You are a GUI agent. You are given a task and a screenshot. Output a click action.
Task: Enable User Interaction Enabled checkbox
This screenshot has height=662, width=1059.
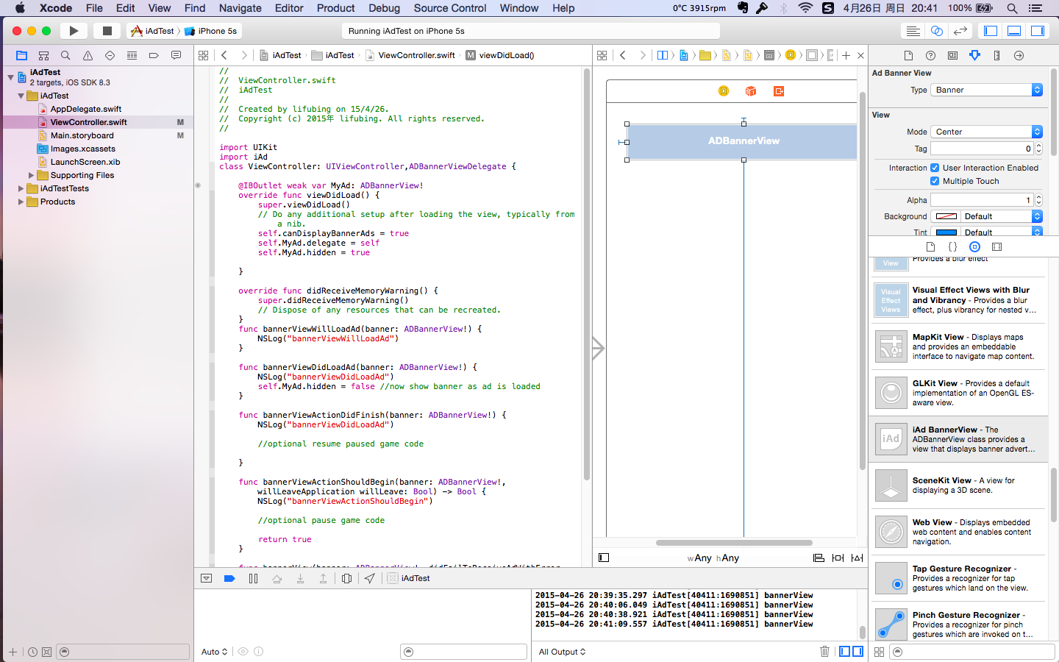coord(935,168)
